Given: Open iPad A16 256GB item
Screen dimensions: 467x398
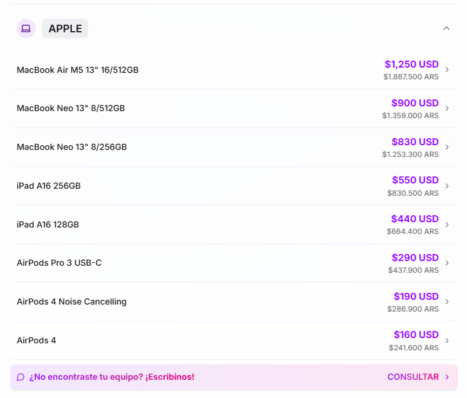Looking at the screenshot, I should point(234,186).
